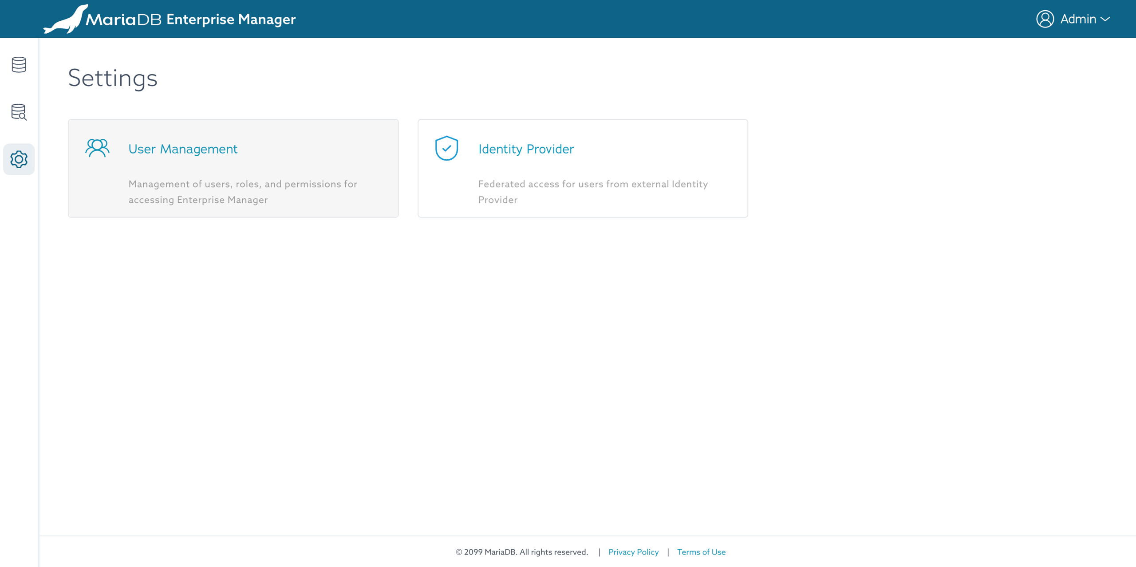
Task: Click the User Management people icon
Action: [97, 148]
